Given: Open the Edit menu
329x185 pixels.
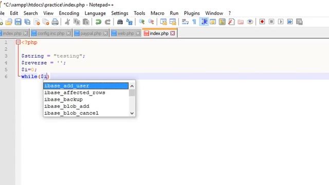Looking at the screenshot, I should (x=14, y=13).
